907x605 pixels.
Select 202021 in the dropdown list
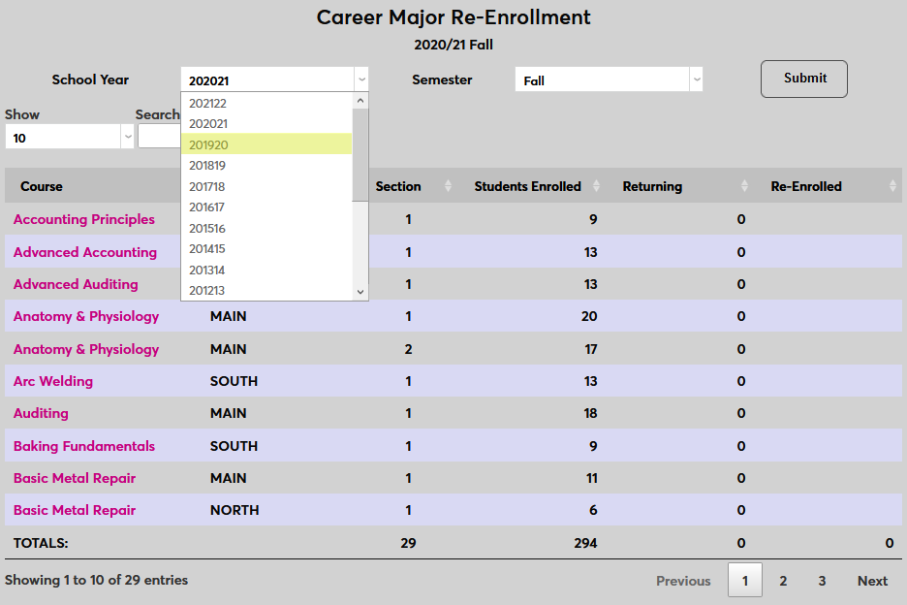[266, 124]
